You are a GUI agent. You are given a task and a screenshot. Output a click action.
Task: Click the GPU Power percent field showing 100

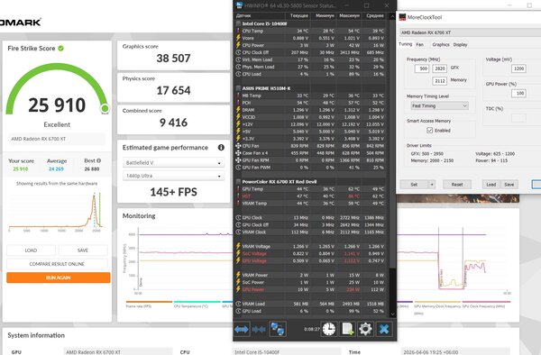(x=518, y=94)
